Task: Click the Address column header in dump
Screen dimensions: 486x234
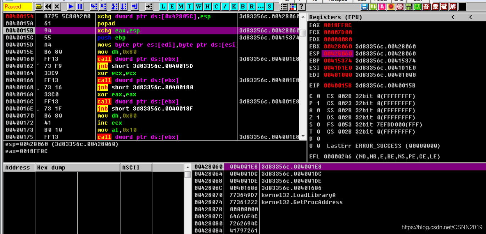Action: [x=19, y=167]
